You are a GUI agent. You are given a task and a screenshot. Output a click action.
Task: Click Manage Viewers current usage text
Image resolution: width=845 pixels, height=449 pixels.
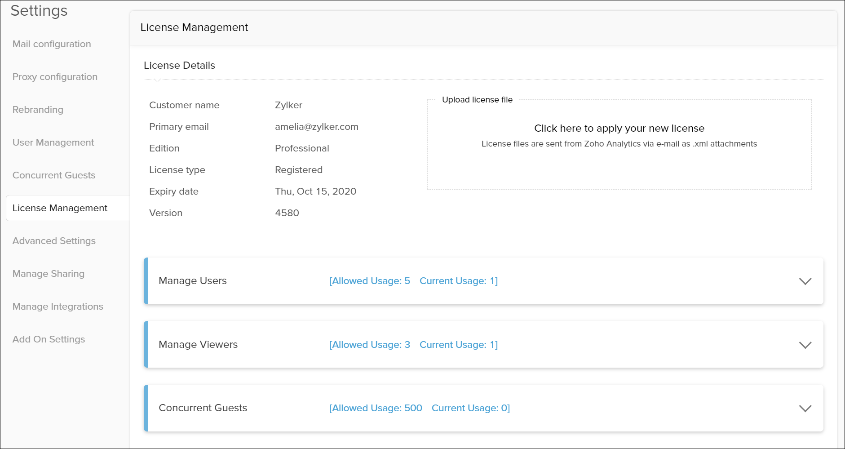(459, 345)
